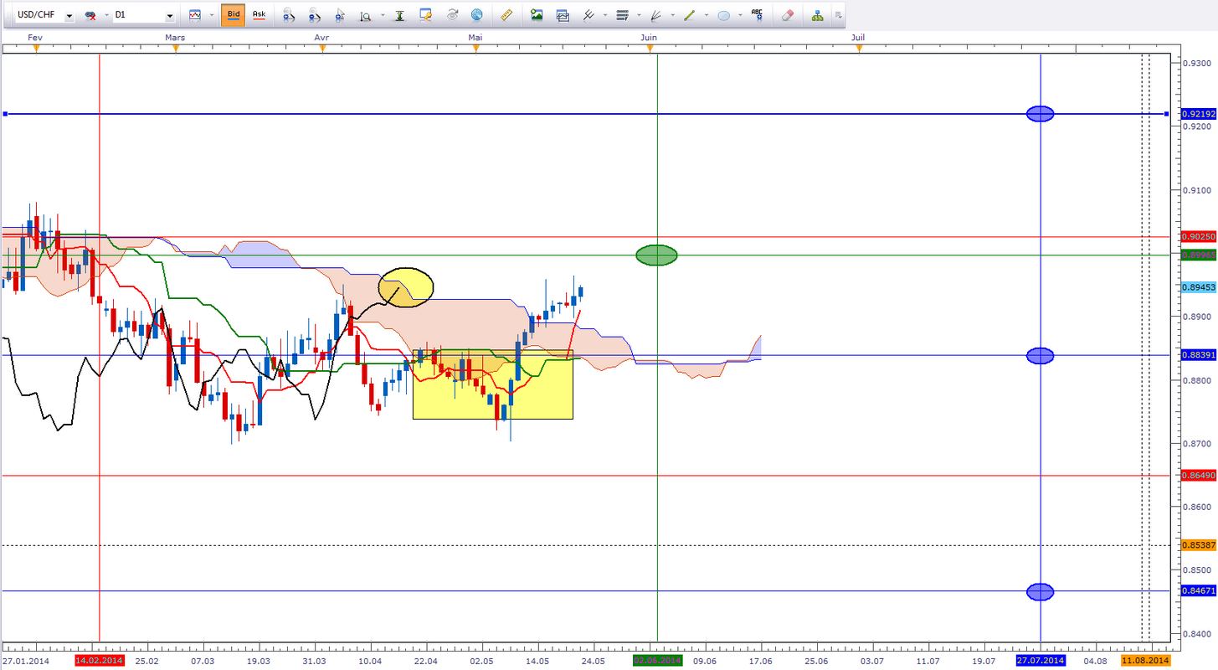1218x670 pixels.
Task: Select the blue ellipse at 0.88391 line
Action: 1041,356
